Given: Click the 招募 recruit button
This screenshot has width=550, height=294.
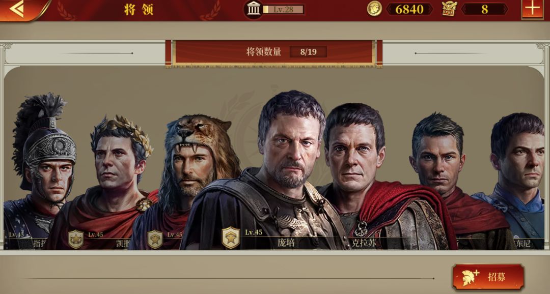Looking at the screenshot, I should [x=488, y=277].
